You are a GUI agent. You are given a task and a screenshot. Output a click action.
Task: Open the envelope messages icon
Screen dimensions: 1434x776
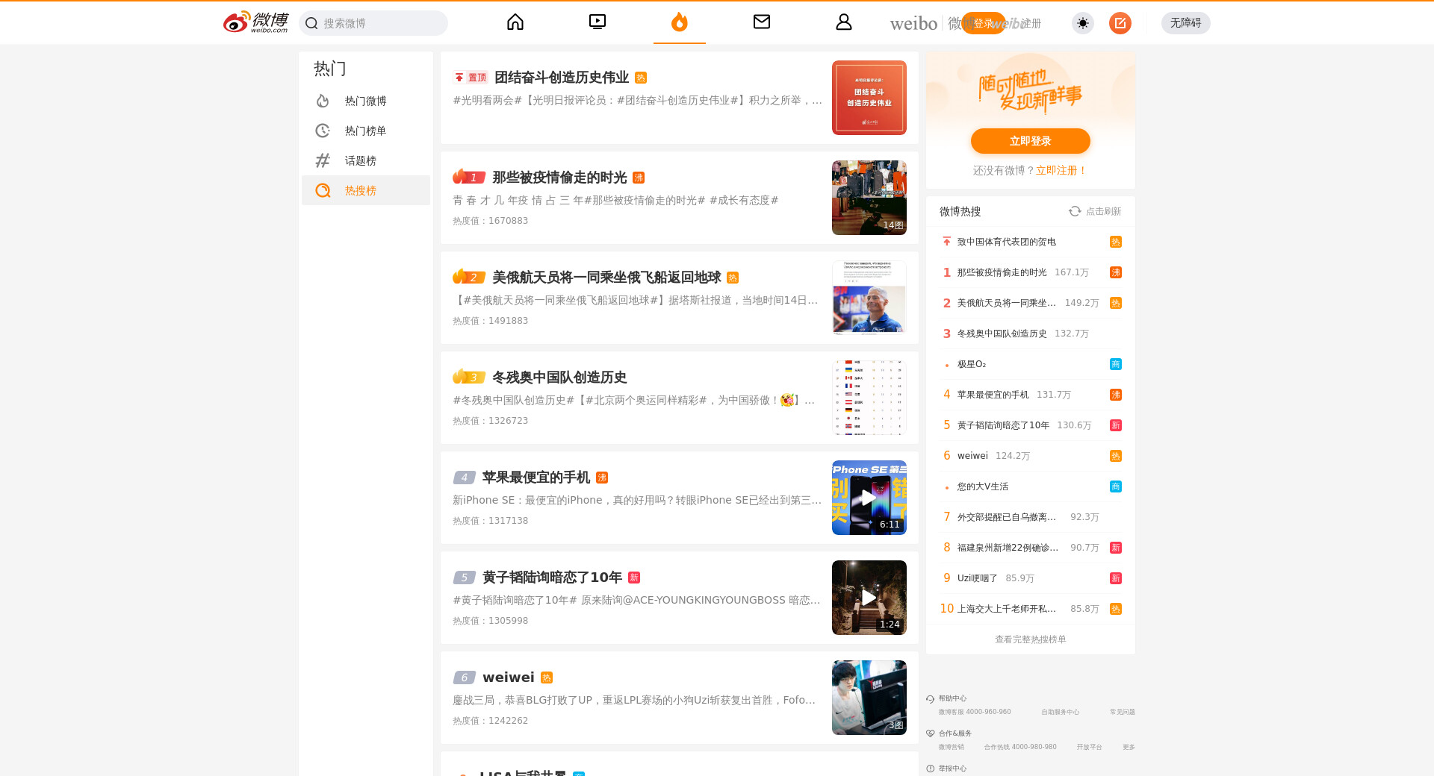[x=762, y=22]
